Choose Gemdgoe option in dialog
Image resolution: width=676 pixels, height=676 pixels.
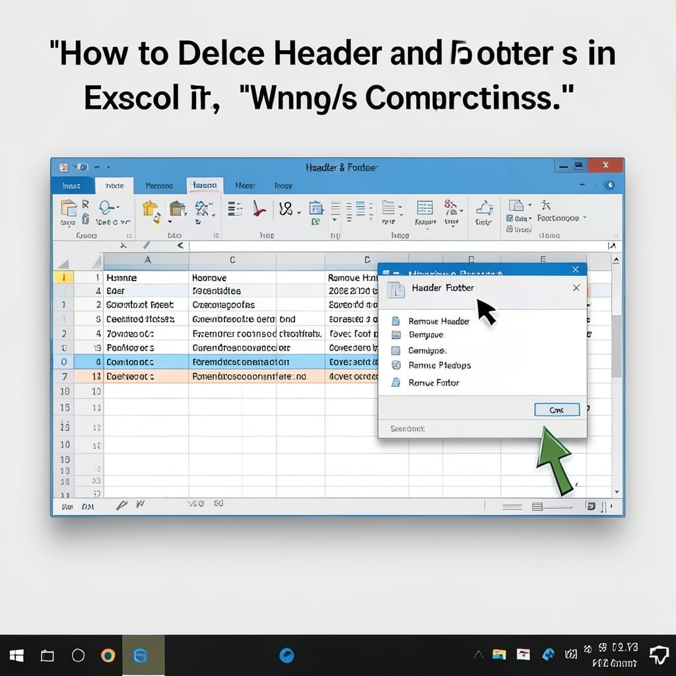[427, 351]
